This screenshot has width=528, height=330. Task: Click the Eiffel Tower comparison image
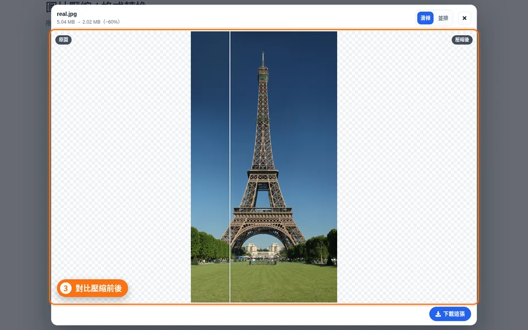point(264,167)
